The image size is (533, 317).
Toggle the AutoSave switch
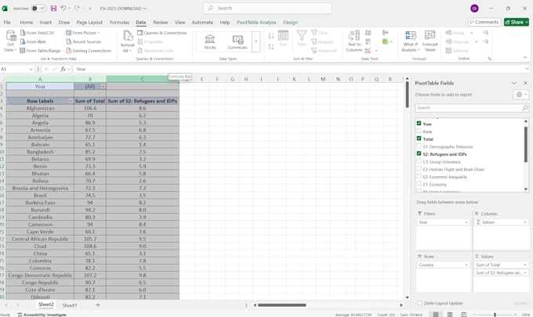click(x=38, y=8)
